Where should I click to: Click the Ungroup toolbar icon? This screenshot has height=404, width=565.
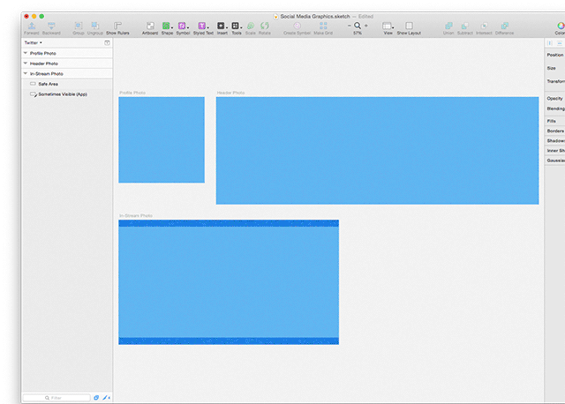(x=95, y=26)
